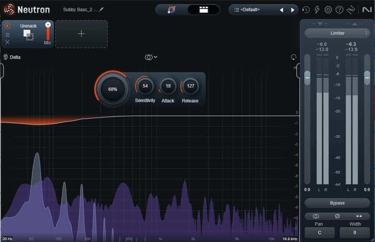The width and height of the screenshot is (375, 242).
Task: Open the help question mark
Action: (339, 10)
